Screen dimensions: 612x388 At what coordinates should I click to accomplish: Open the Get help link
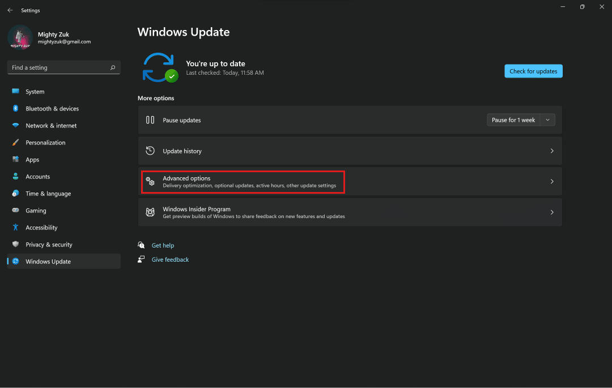tap(163, 245)
